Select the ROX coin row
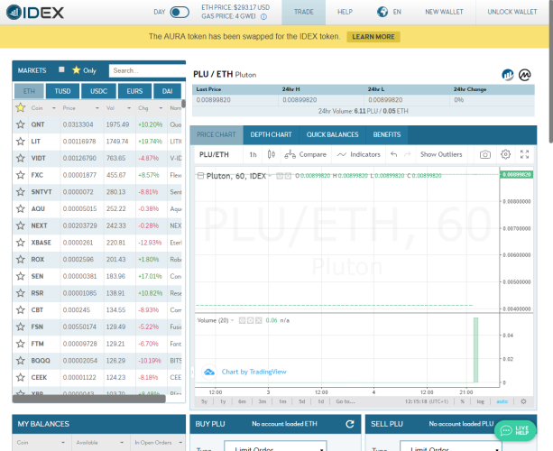This screenshot has width=553, height=451. (97, 260)
